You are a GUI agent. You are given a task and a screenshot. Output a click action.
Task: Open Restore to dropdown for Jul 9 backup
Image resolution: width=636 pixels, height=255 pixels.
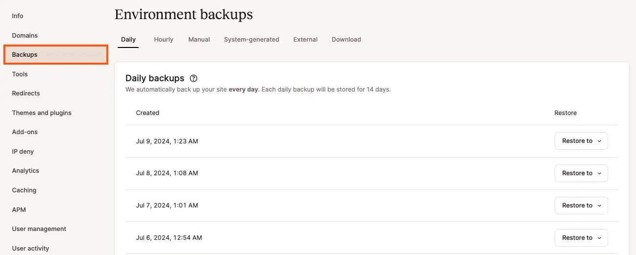click(x=581, y=141)
